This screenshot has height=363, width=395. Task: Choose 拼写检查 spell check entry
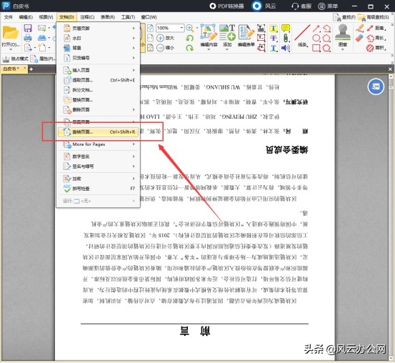pyautogui.click(x=99, y=189)
